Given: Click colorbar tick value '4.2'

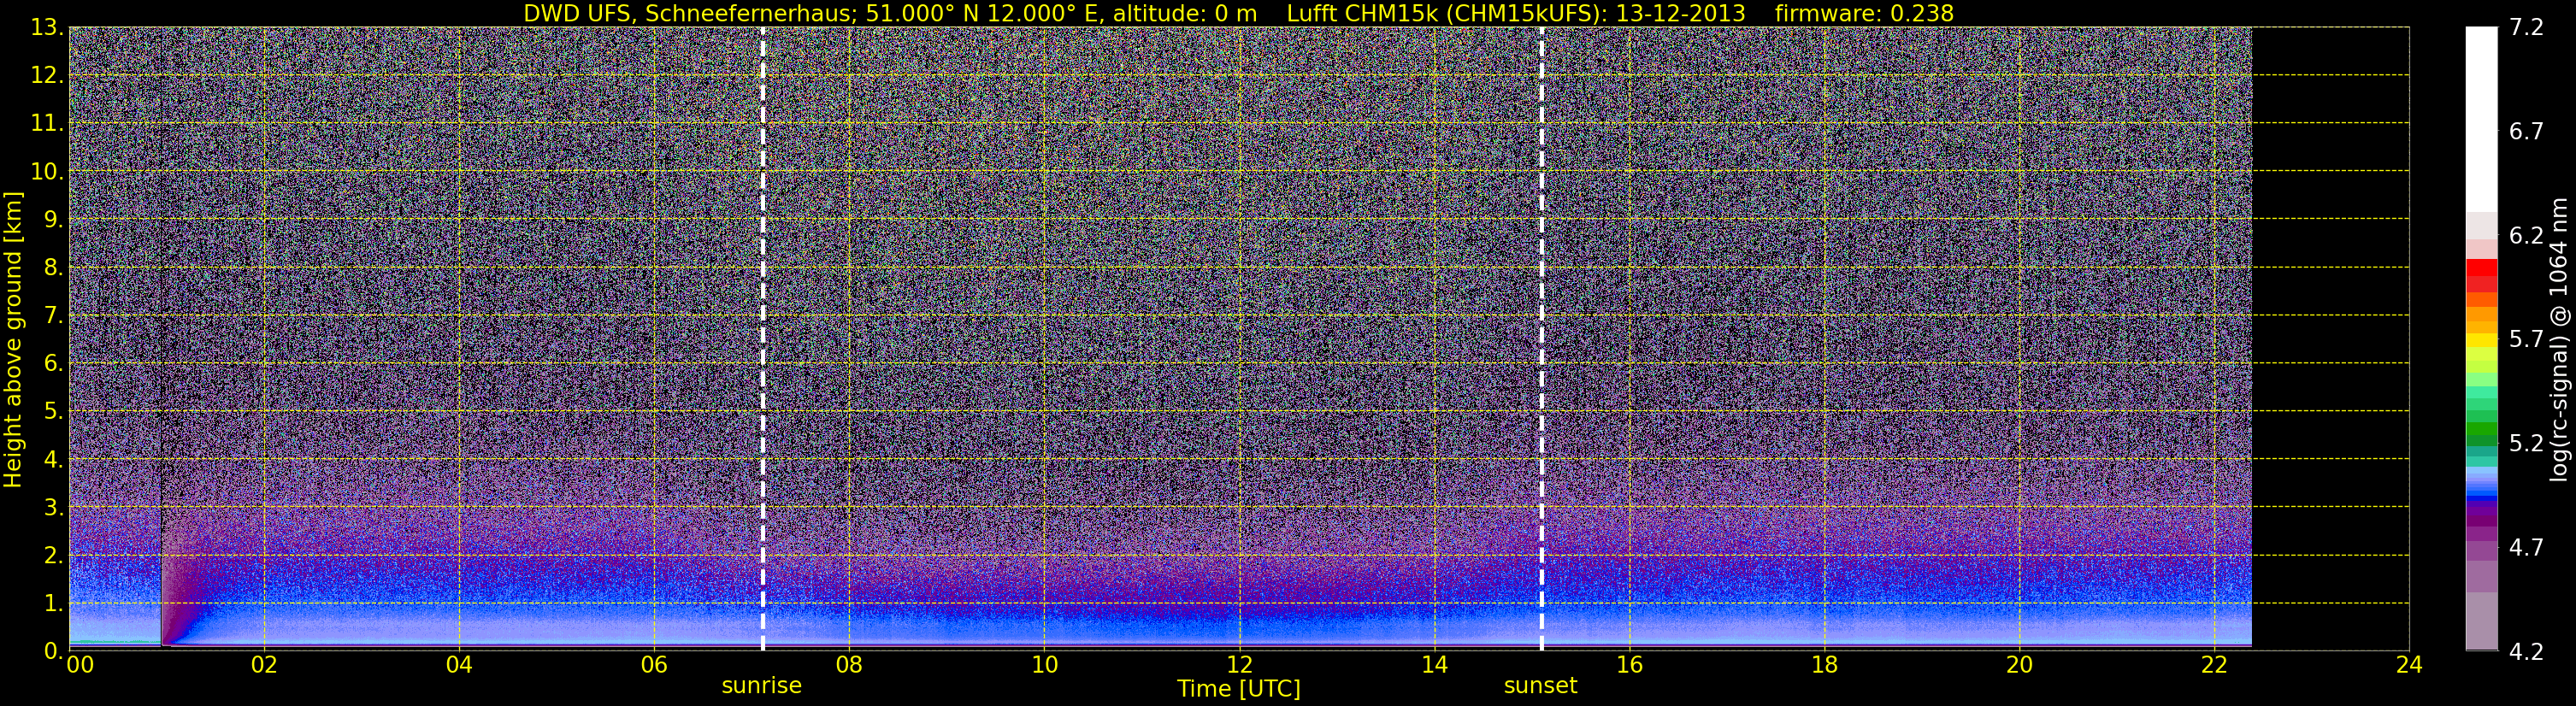Looking at the screenshot, I should [2526, 651].
